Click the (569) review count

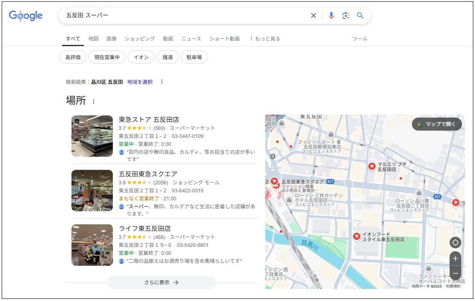click(x=159, y=128)
